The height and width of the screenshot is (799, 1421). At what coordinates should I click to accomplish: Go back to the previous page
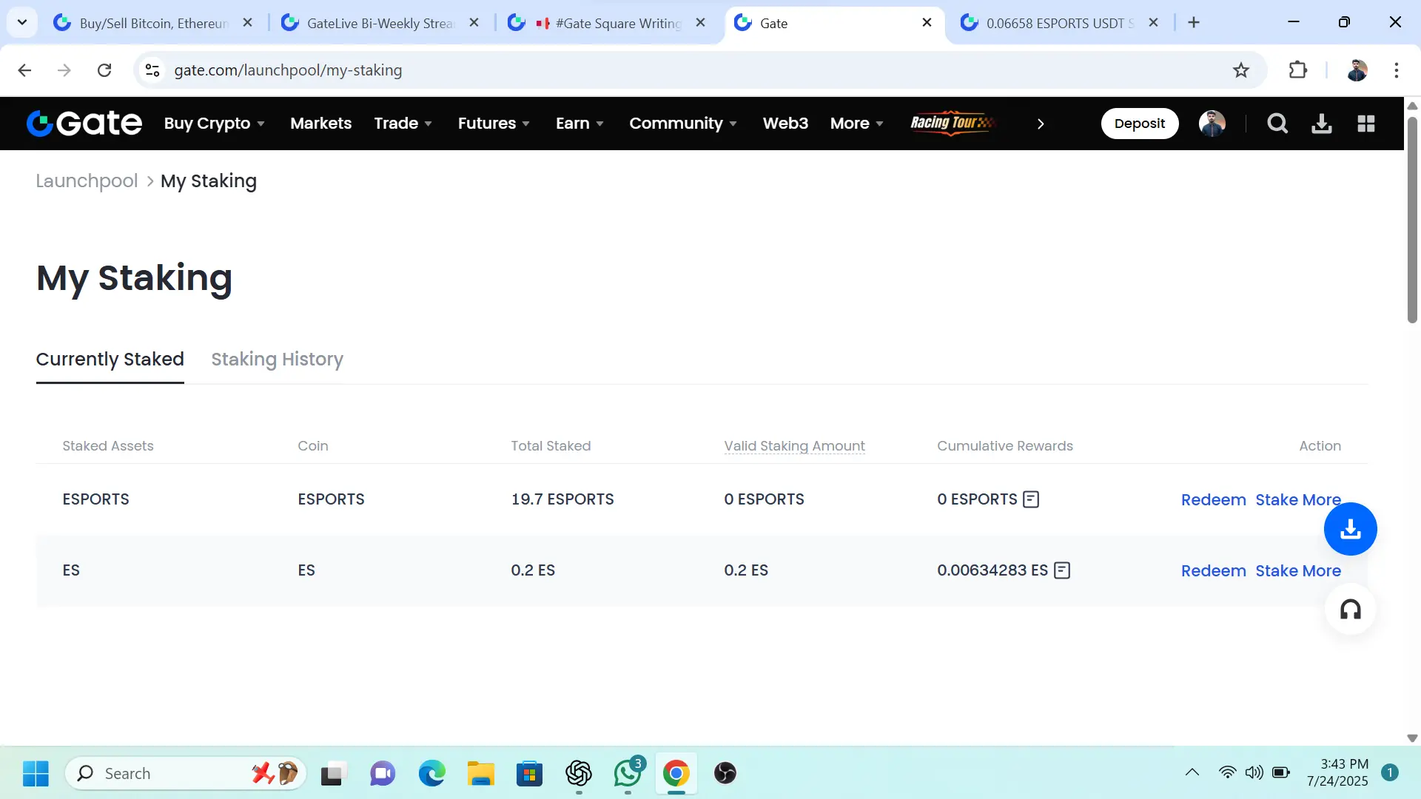click(24, 70)
